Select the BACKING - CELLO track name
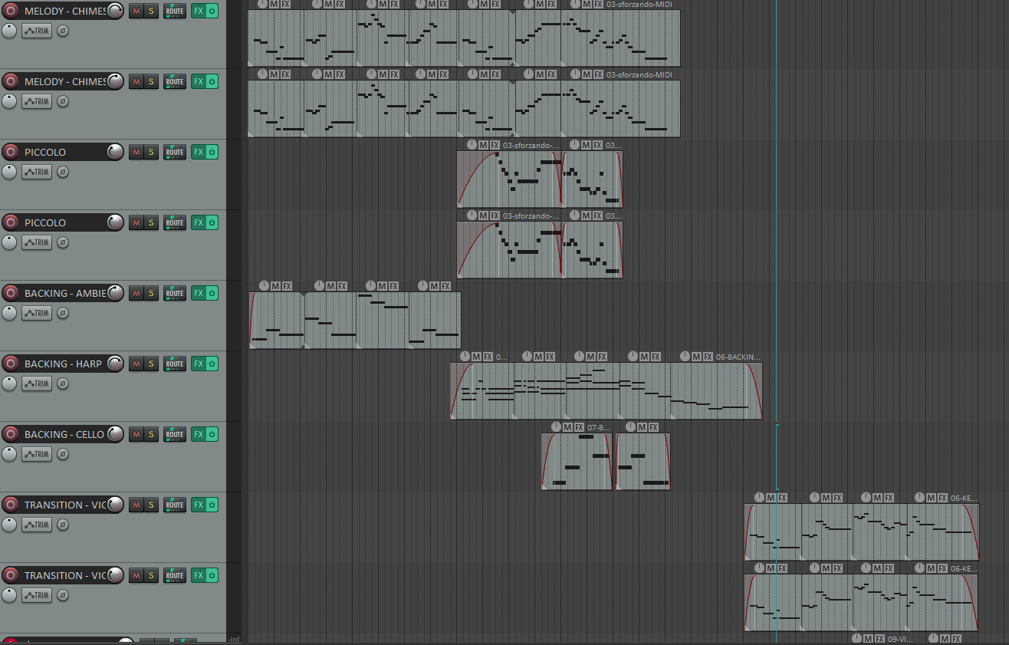Viewport: 1009px width, 645px height. coord(64,434)
